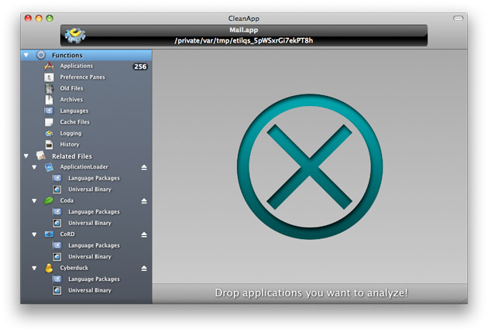
Task: Collapse the Coda tree node
Action: point(34,200)
